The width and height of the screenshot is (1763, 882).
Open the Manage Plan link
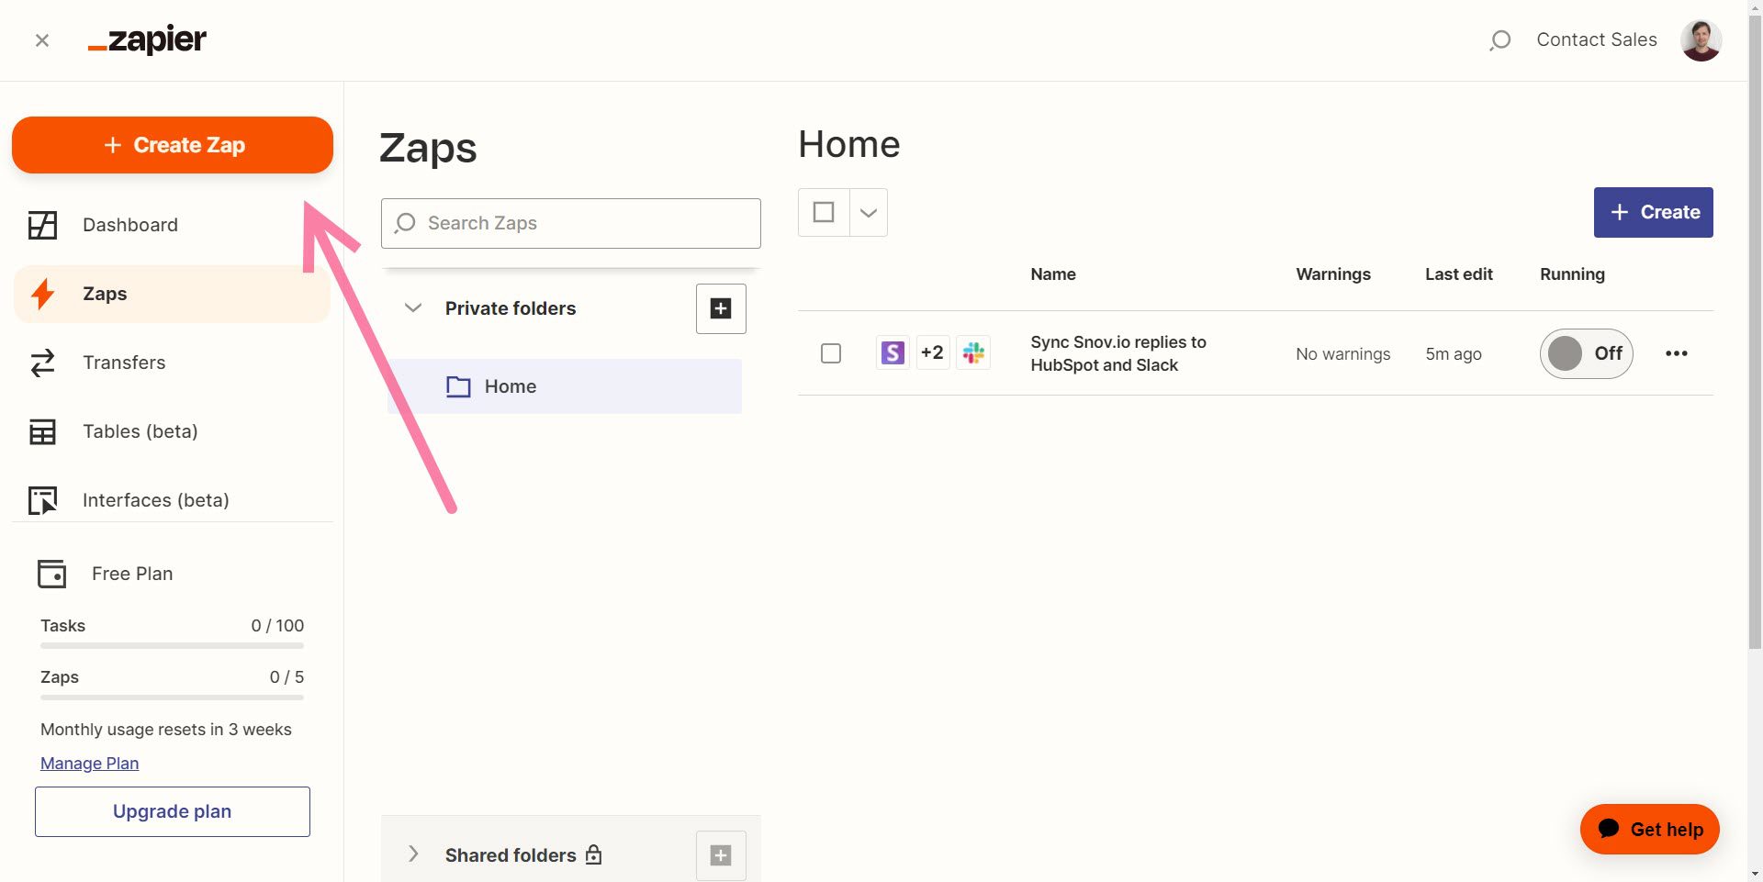click(89, 764)
